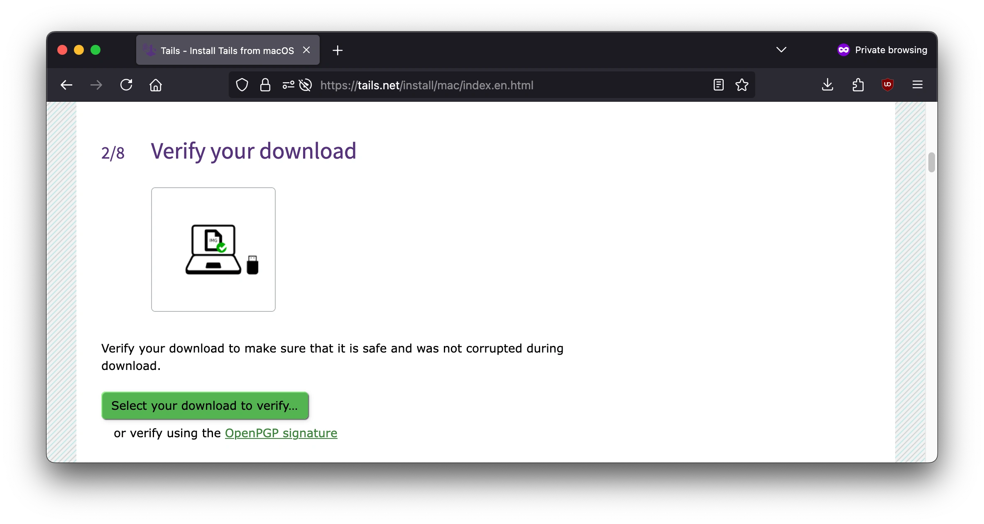Viewport: 984px width, 524px height.
Task: Open the uBlock Origin extension panel
Action: pyautogui.click(x=888, y=85)
